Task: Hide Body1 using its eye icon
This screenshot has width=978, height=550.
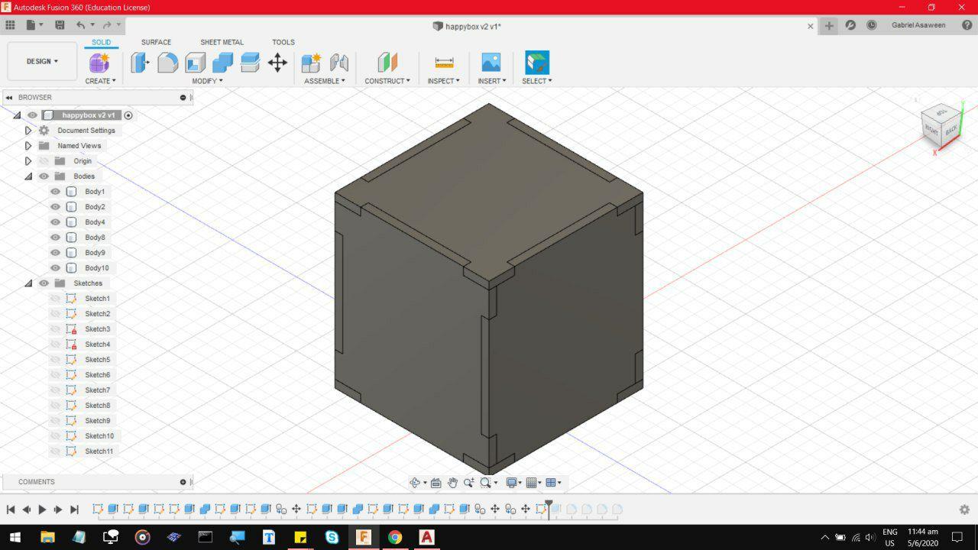Action: [55, 192]
